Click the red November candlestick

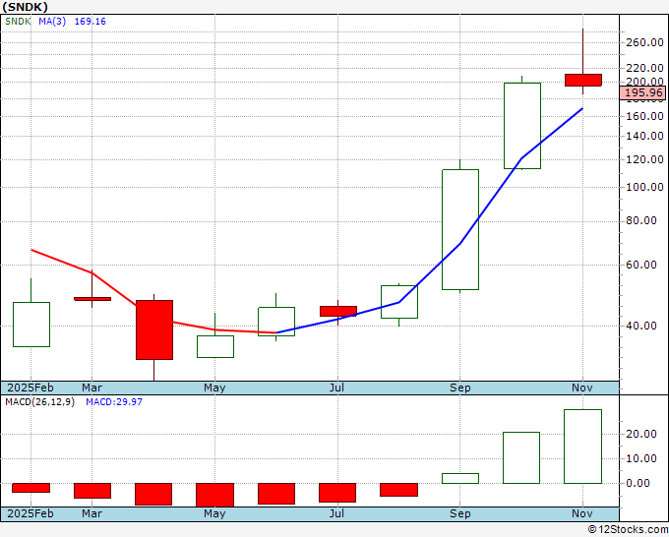click(x=583, y=80)
